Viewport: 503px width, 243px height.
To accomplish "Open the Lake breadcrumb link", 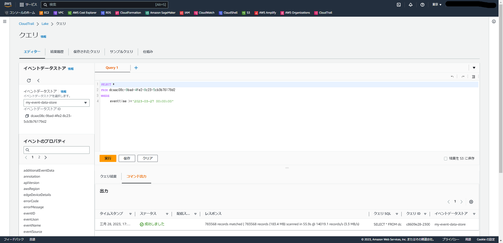I will pos(45,24).
